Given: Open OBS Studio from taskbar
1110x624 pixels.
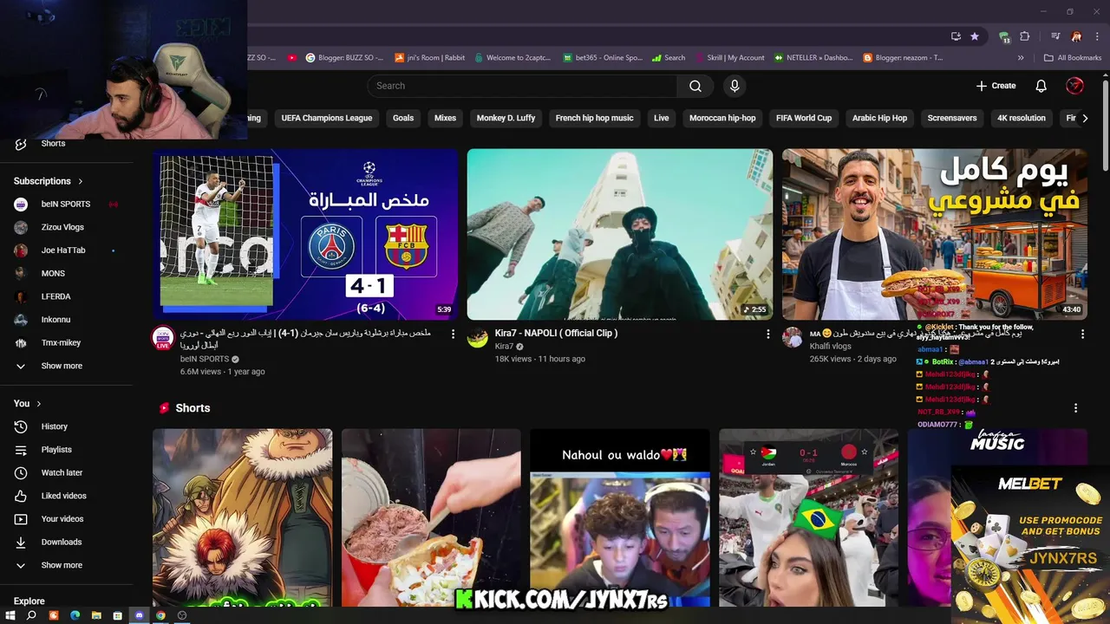Looking at the screenshot, I should pyautogui.click(x=182, y=615).
